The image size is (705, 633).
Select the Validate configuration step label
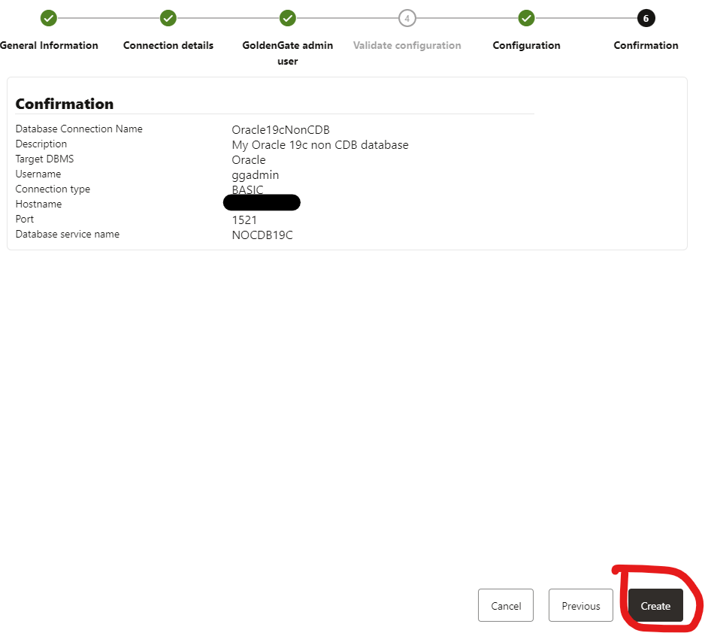point(407,45)
